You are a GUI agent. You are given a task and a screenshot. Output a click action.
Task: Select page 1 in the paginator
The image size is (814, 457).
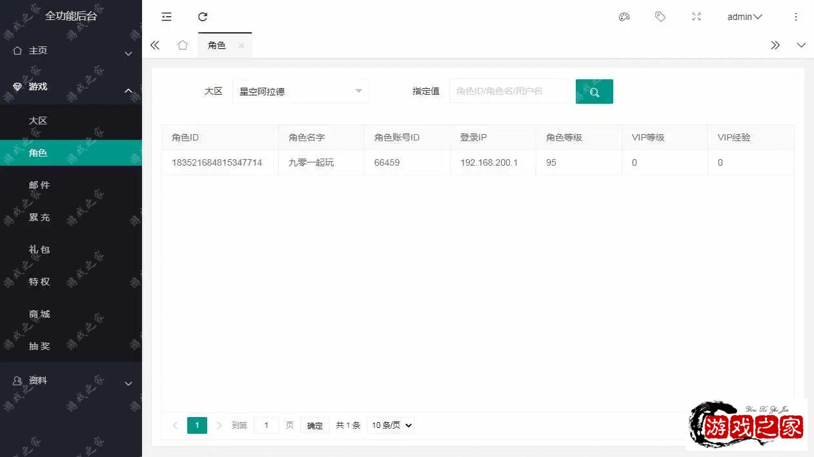coord(197,425)
